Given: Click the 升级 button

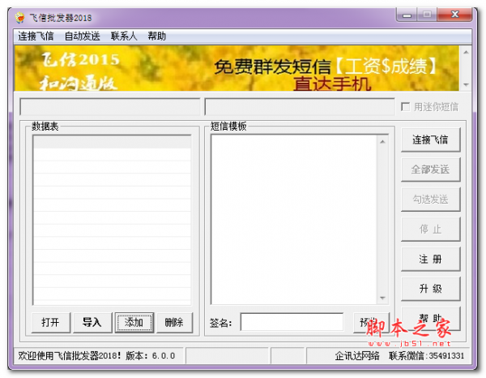Looking at the screenshot, I should [x=430, y=289].
